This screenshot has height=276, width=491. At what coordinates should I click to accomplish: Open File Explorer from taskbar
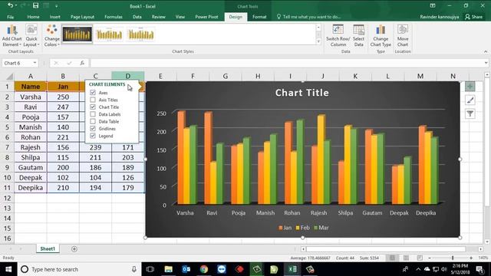tap(169, 269)
